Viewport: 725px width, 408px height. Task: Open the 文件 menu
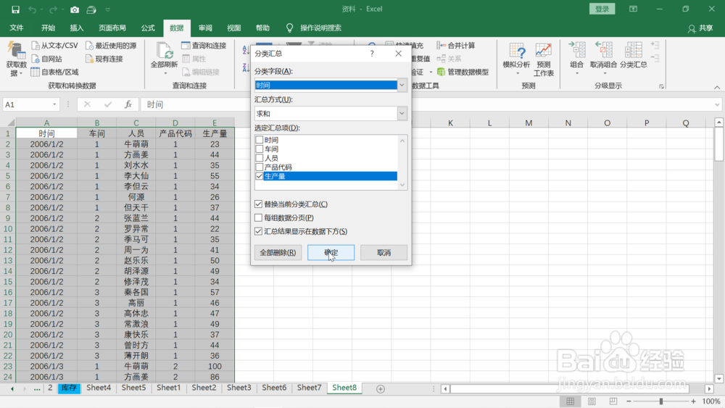(17, 28)
